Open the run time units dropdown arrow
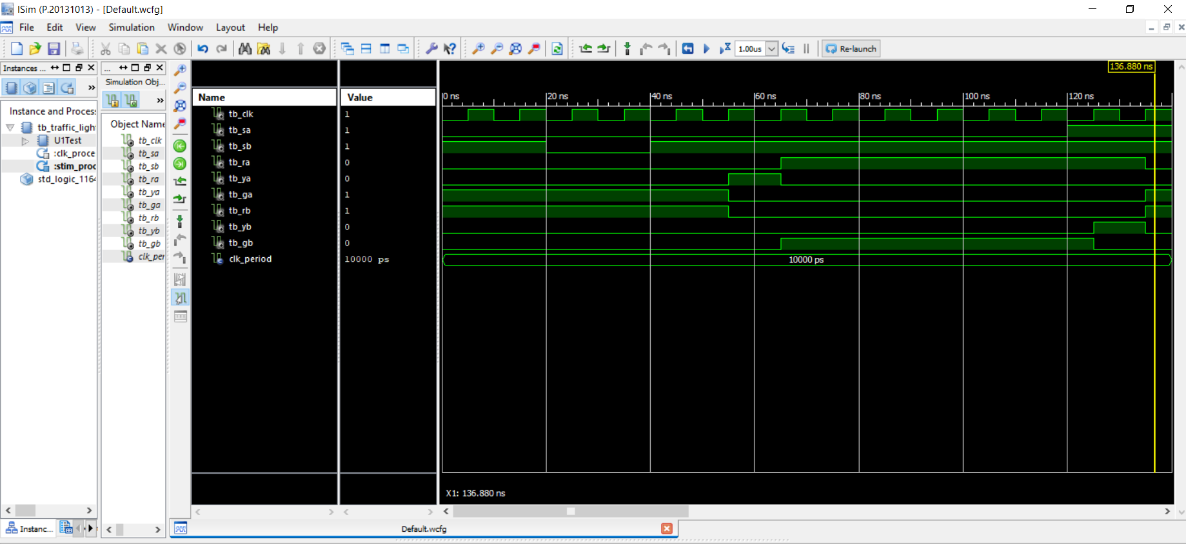Image resolution: width=1186 pixels, height=544 pixels. tap(771, 48)
